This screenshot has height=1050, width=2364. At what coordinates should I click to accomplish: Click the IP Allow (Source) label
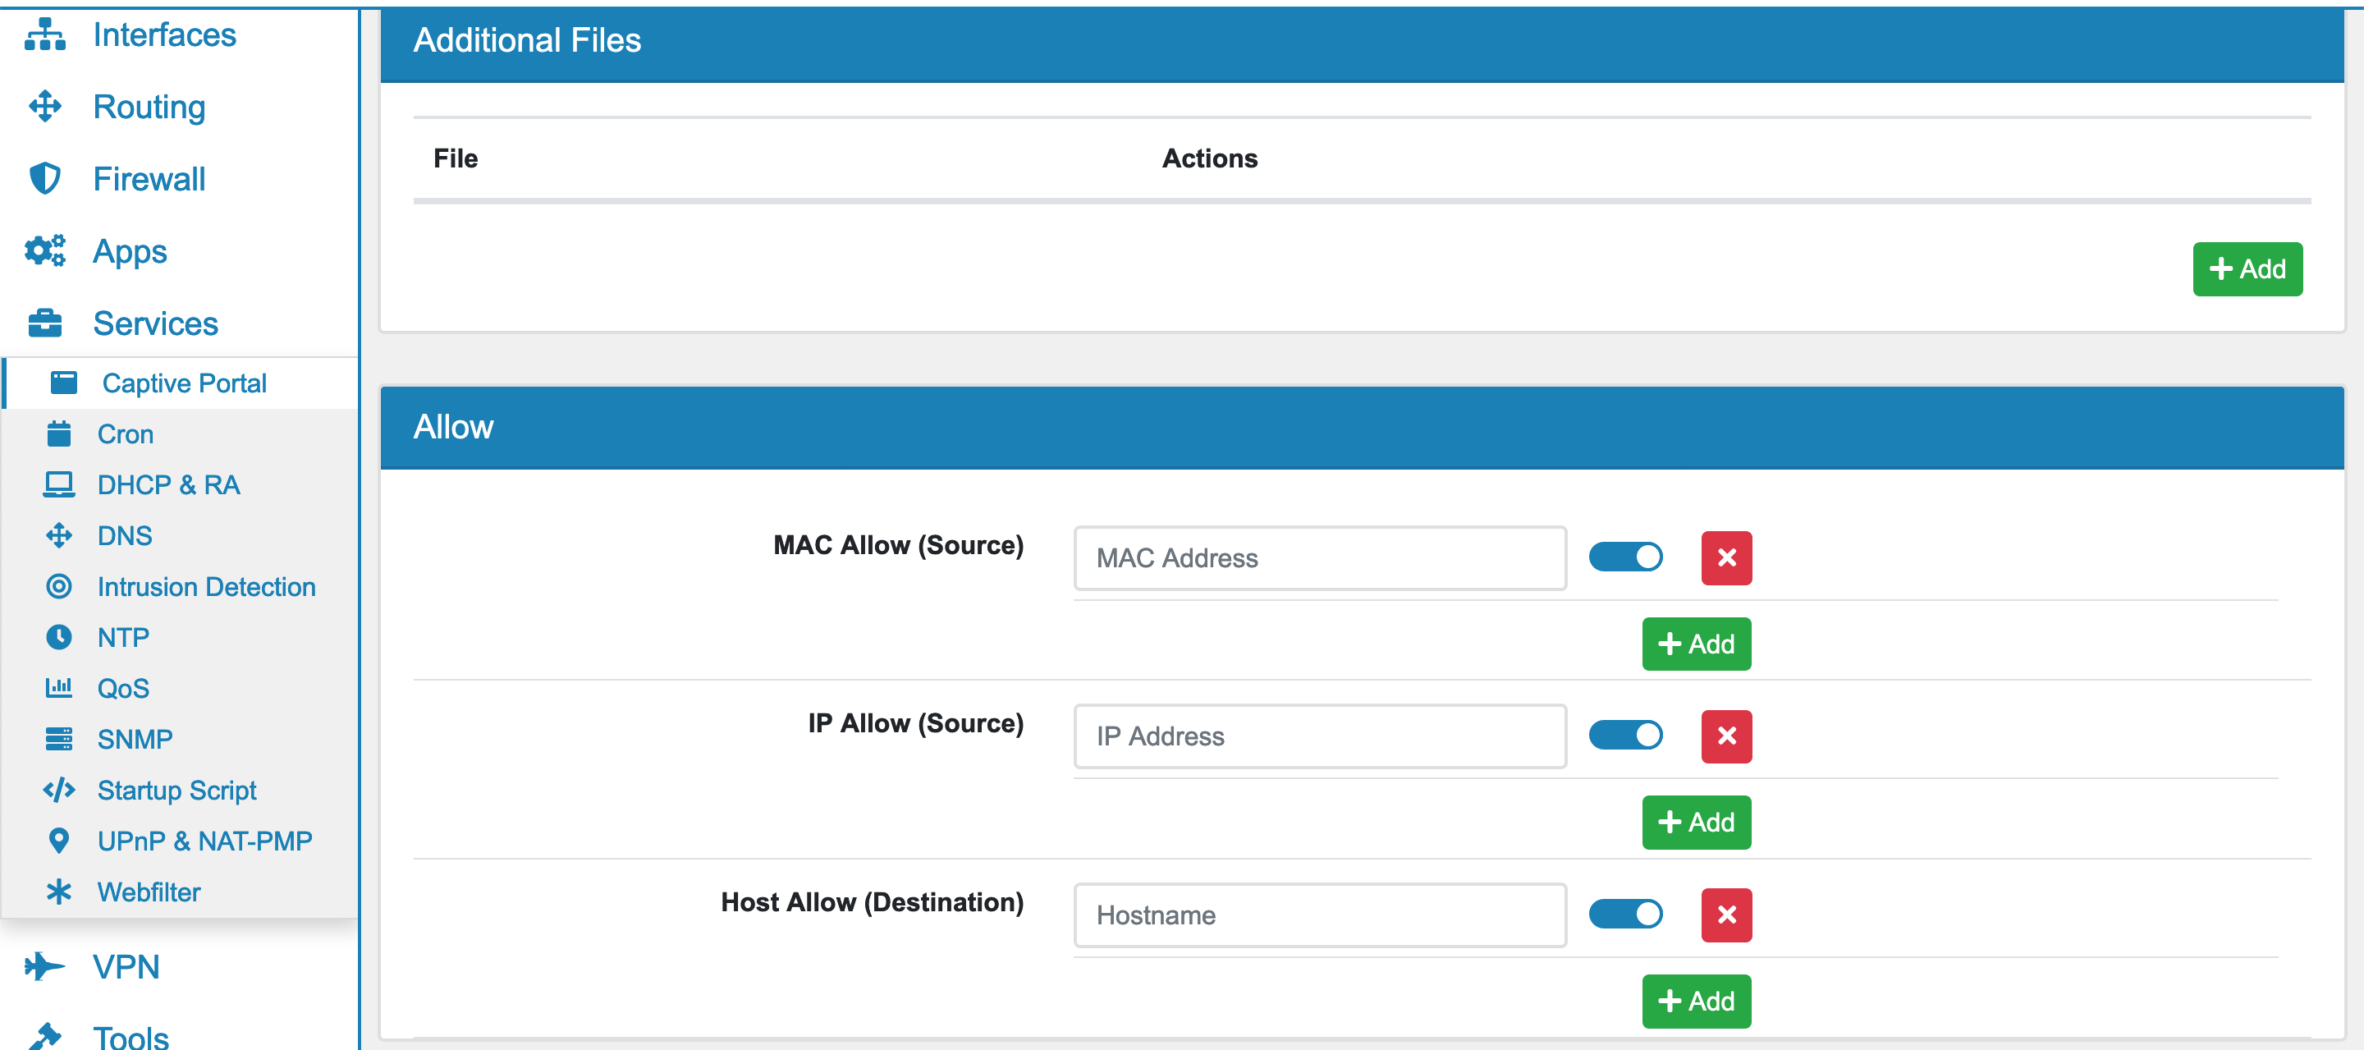point(915,723)
